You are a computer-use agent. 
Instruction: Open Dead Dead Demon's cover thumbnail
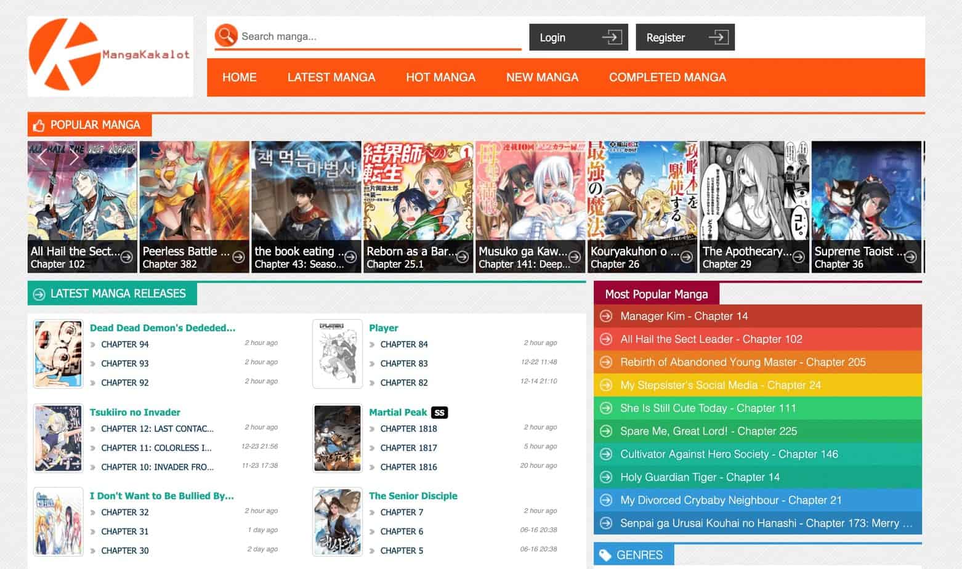pyautogui.click(x=58, y=354)
